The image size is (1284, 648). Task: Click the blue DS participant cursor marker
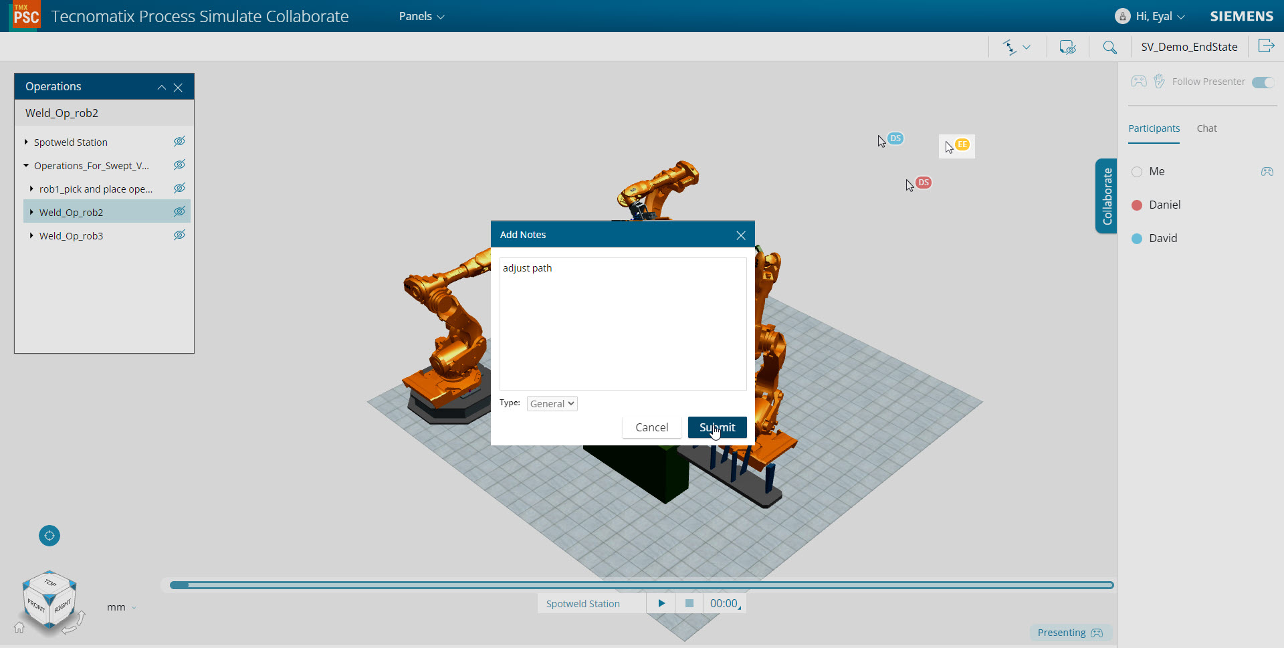click(895, 138)
